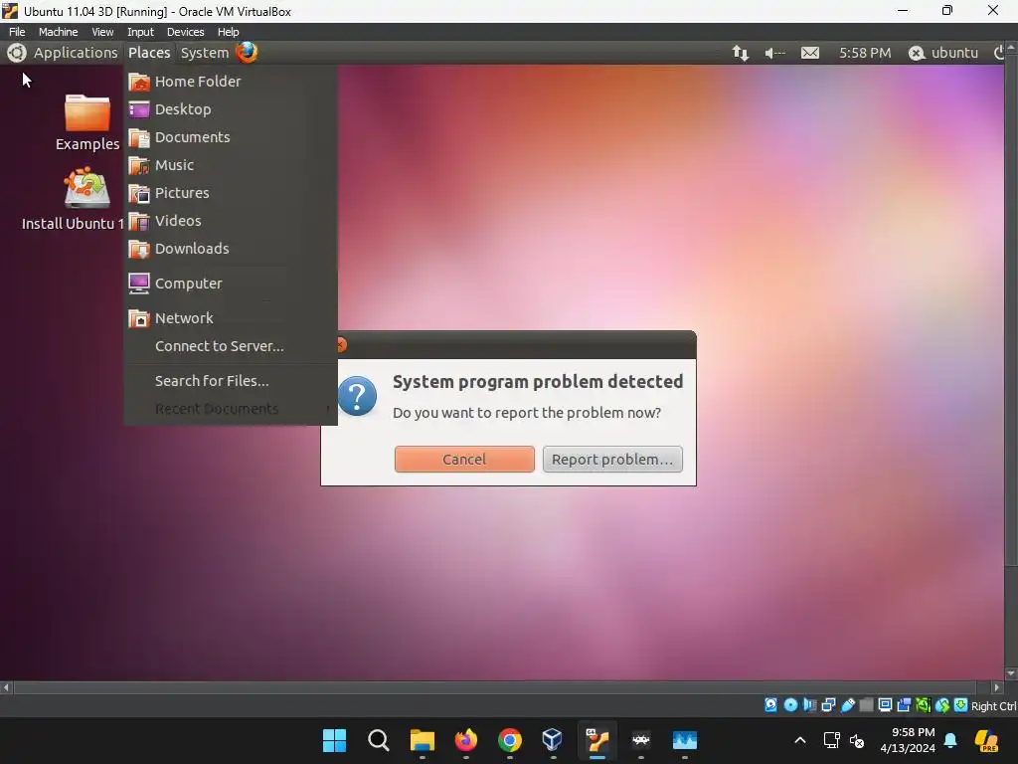Viewport: 1018px width, 764px height.
Task: Open VirtualBox Help menu
Action: (x=228, y=32)
